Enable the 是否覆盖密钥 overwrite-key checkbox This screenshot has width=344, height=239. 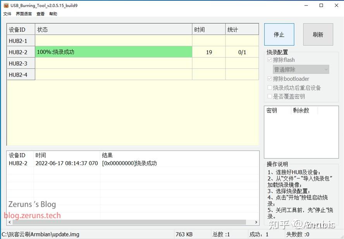pos(270,96)
